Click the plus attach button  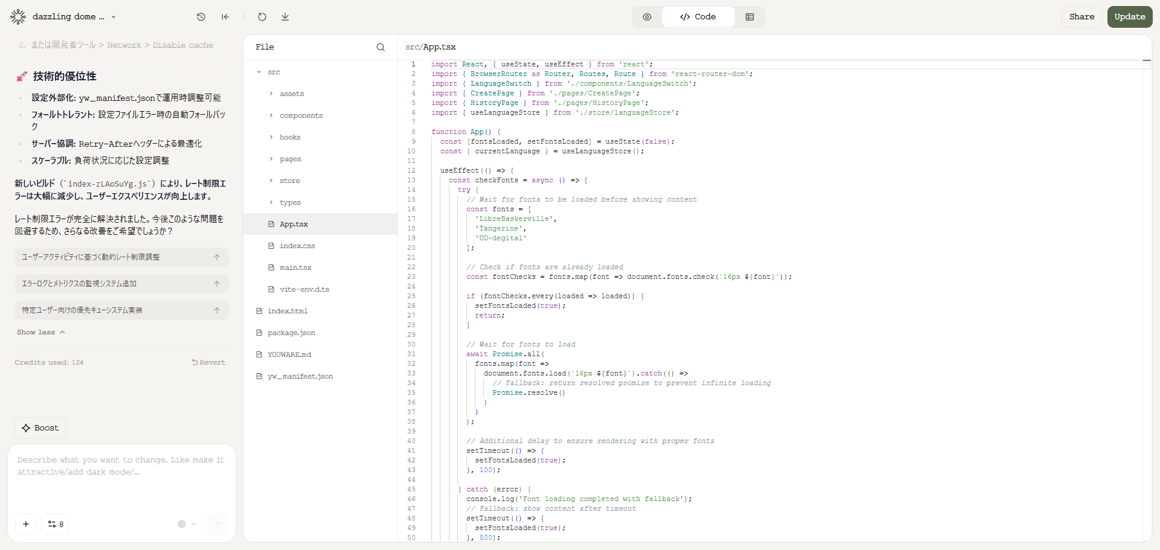pos(26,524)
